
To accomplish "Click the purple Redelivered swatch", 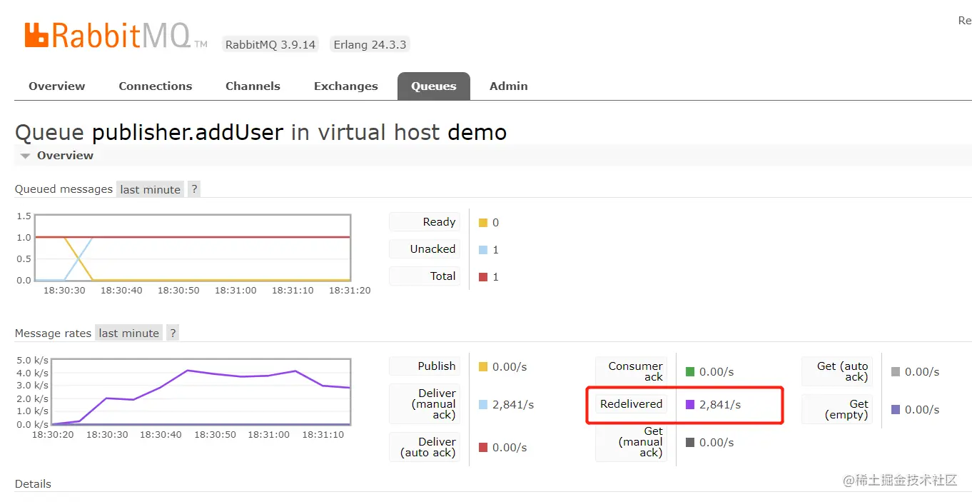I will coord(690,405).
